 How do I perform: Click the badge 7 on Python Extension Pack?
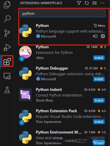22,123
